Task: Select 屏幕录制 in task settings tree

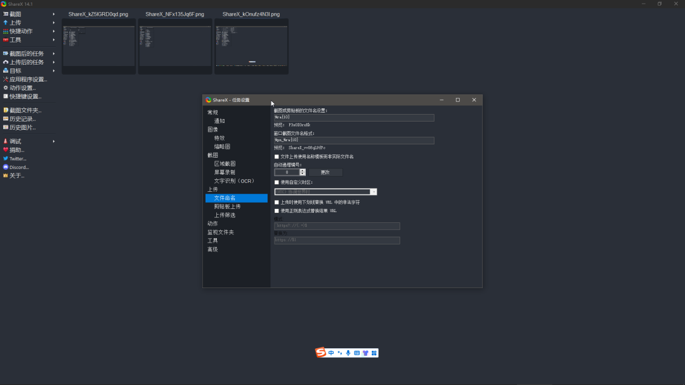Action: [x=225, y=172]
